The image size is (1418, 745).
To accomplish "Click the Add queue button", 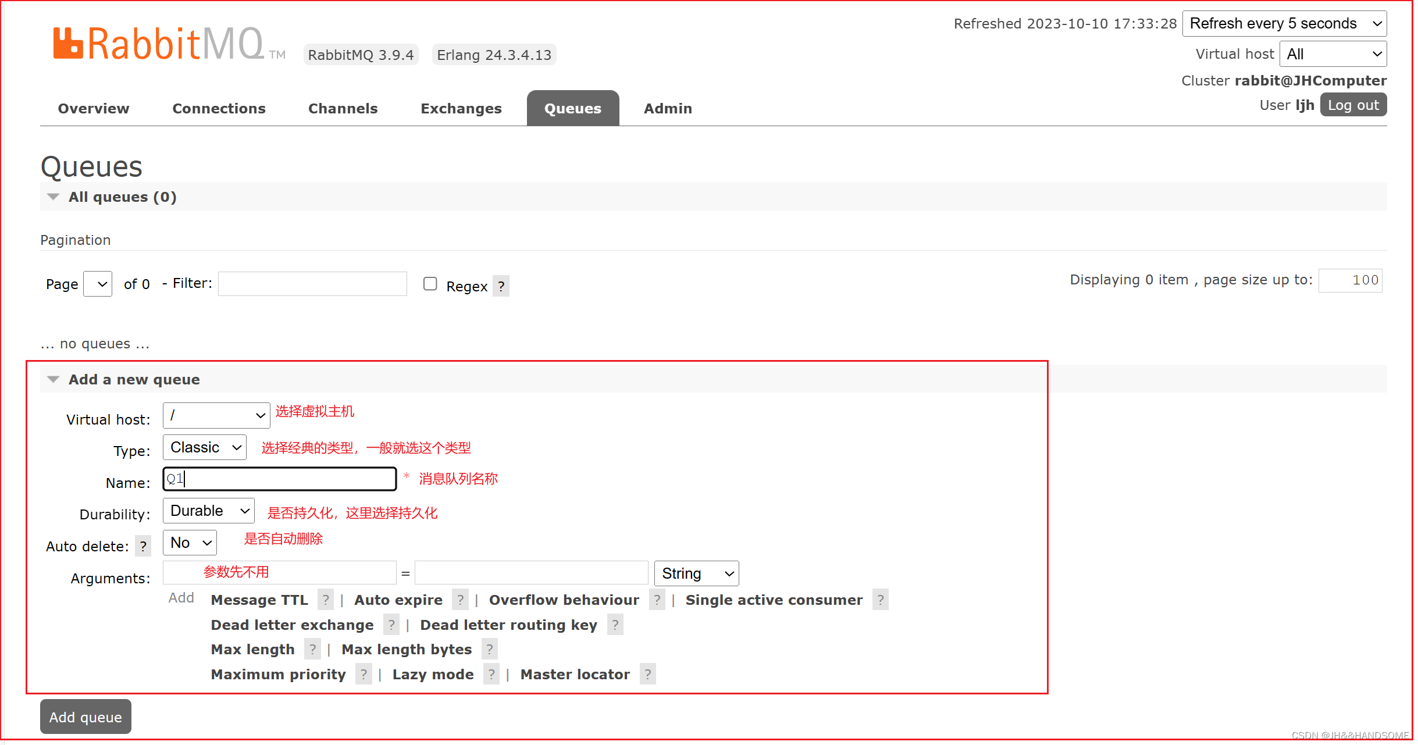I will pos(85,717).
